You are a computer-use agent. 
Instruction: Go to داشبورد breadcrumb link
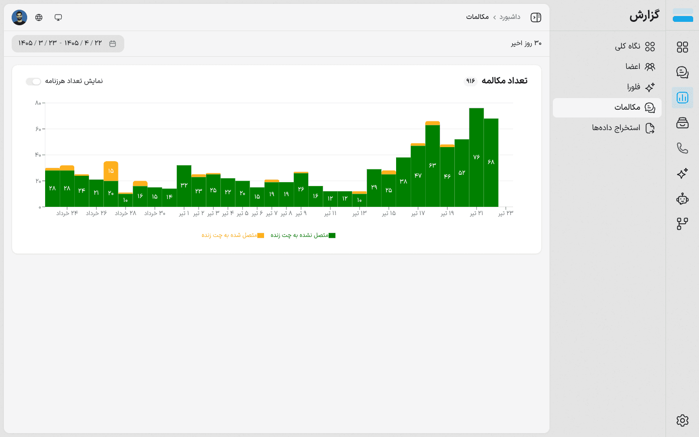pyautogui.click(x=510, y=17)
